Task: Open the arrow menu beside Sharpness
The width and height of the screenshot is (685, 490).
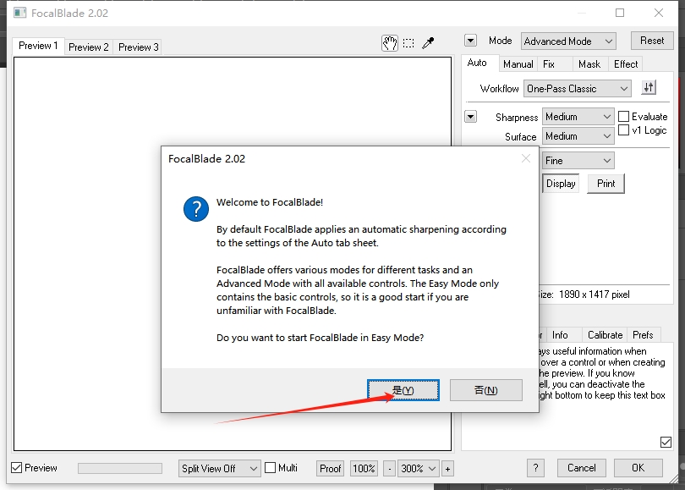Action: [470, 117]
